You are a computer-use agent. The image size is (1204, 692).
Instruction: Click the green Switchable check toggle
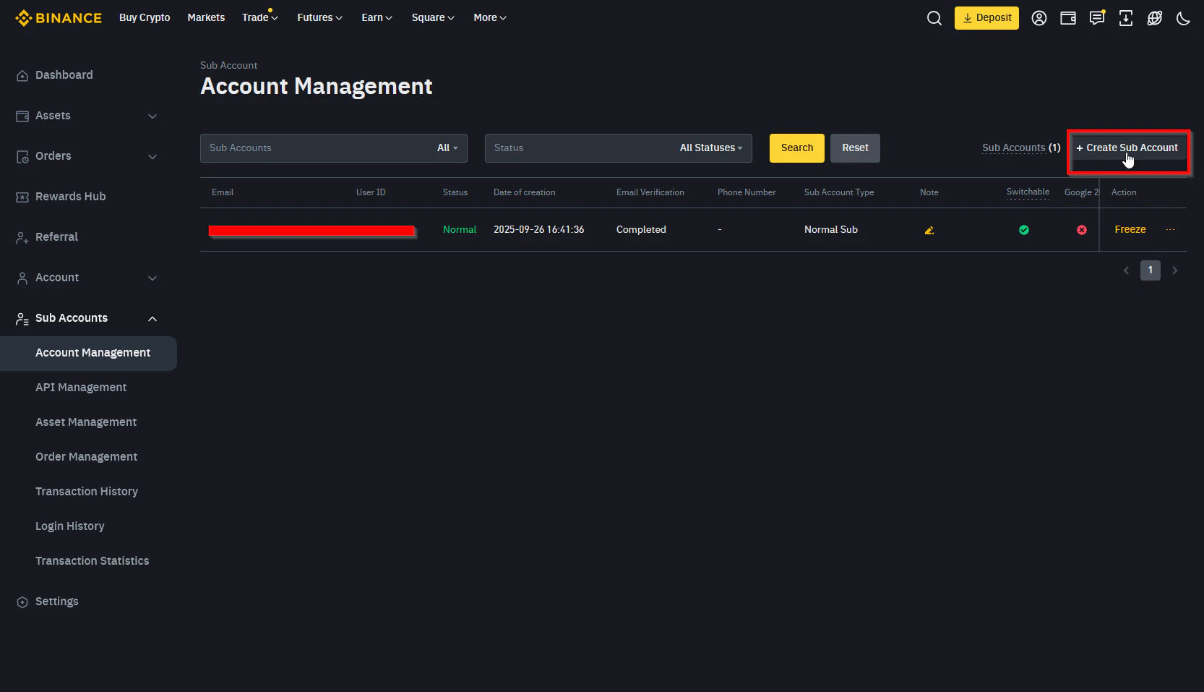[x=1024, y=230]
